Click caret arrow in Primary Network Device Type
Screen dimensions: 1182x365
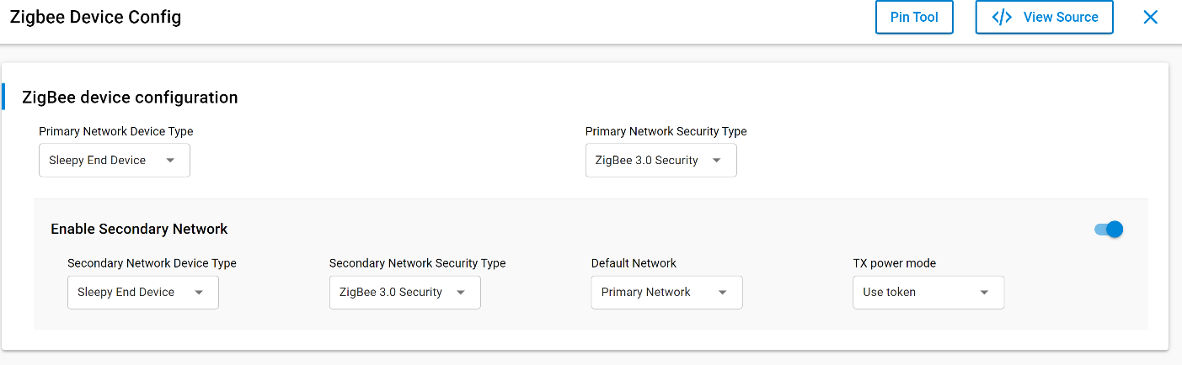click(170, 161)
